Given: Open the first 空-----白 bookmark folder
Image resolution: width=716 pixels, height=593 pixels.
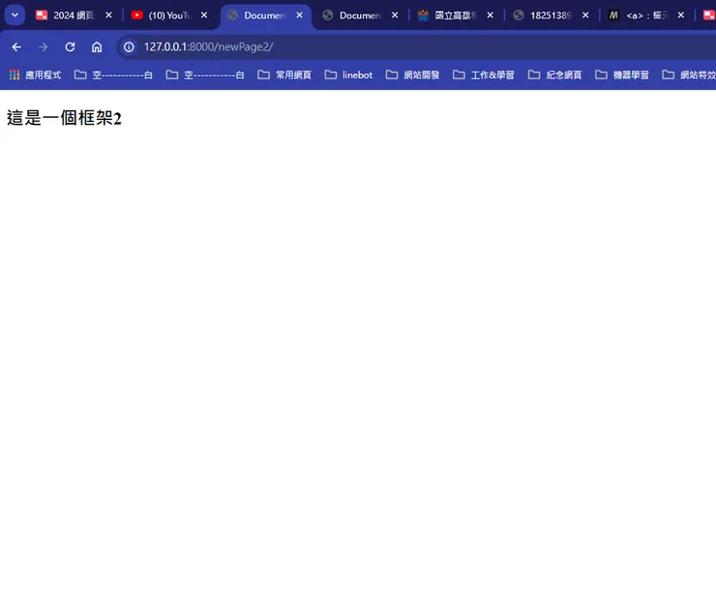Looking at the screenshot, I should [x=114, y=74].
